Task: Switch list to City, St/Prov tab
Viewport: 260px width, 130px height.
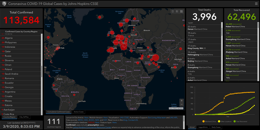Action: (x=24, y=117)
